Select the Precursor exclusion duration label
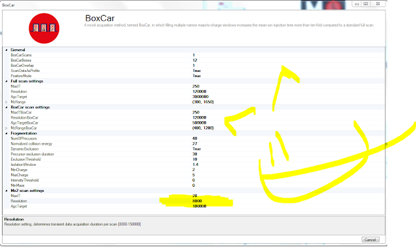The width and height of the screenshot is (416, 247). coord(32,154)
